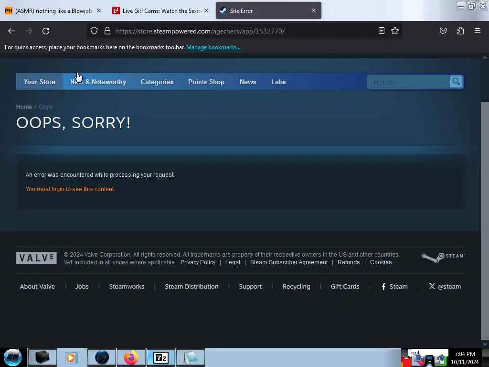Open the X @steam link

pos(445,287)
